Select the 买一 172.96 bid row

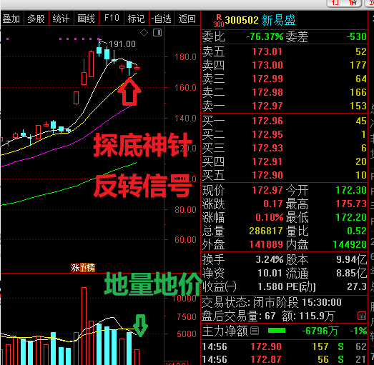click(x=284, y=121)
